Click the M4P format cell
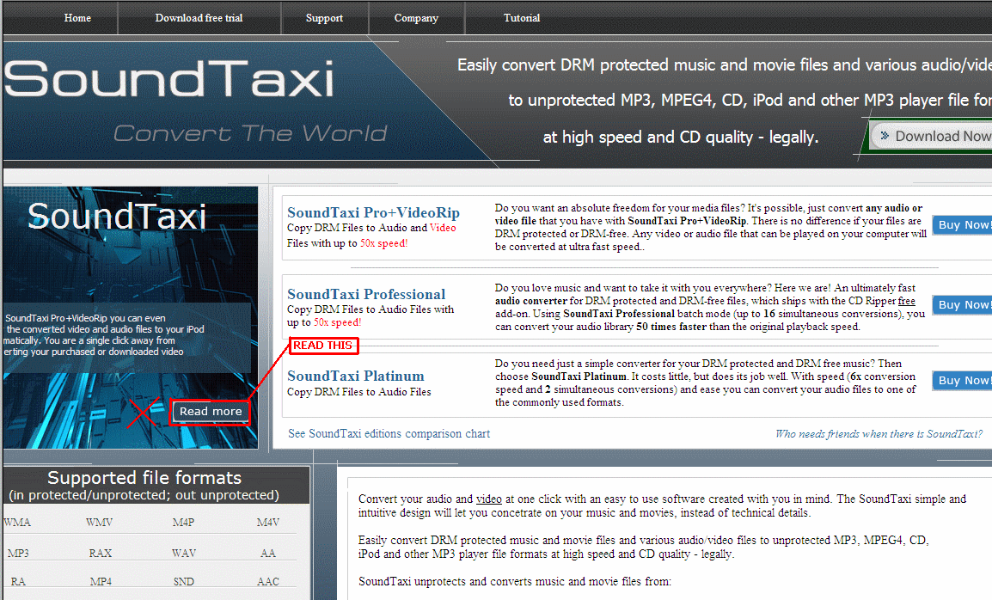Viewport: 992px width, 600px height. click(x=183, y=522)
